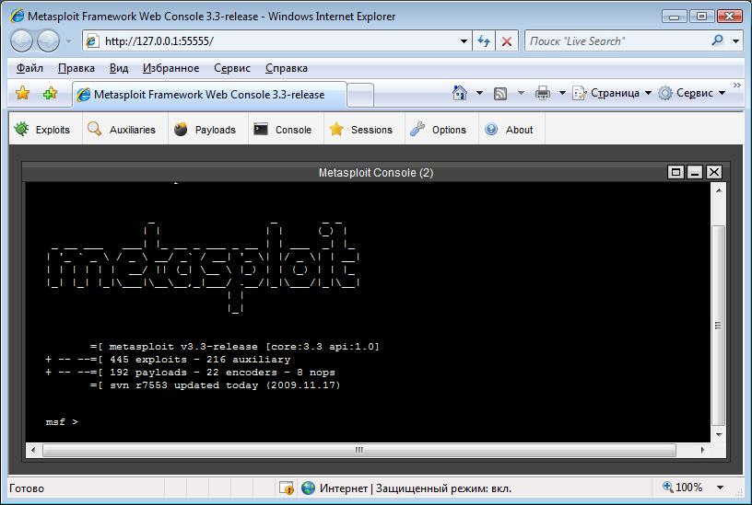Click the horizontal scroll left arrow

tap(33, 450)
